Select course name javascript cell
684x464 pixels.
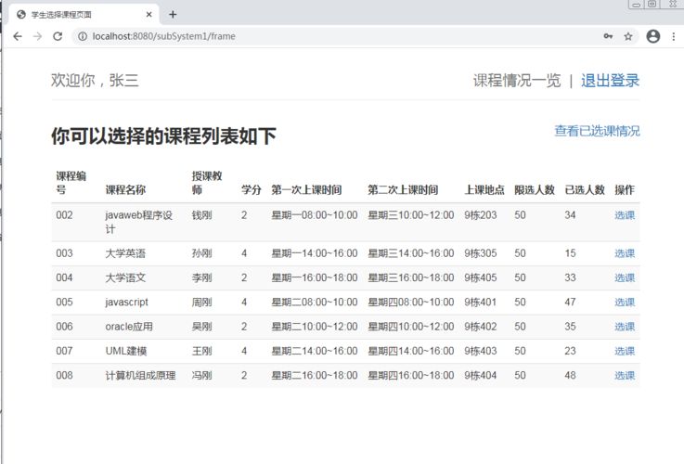tap(126, 303)
